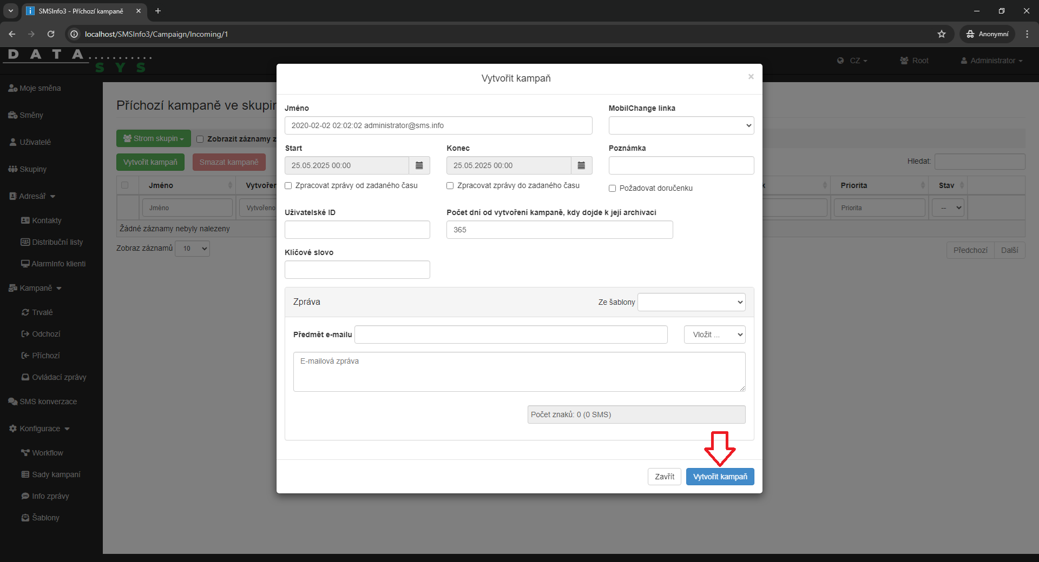This screenshot has width=1039, height=562.
Task: Close the Vytvořit kampaň dialog with X
Action: [751, 77]
